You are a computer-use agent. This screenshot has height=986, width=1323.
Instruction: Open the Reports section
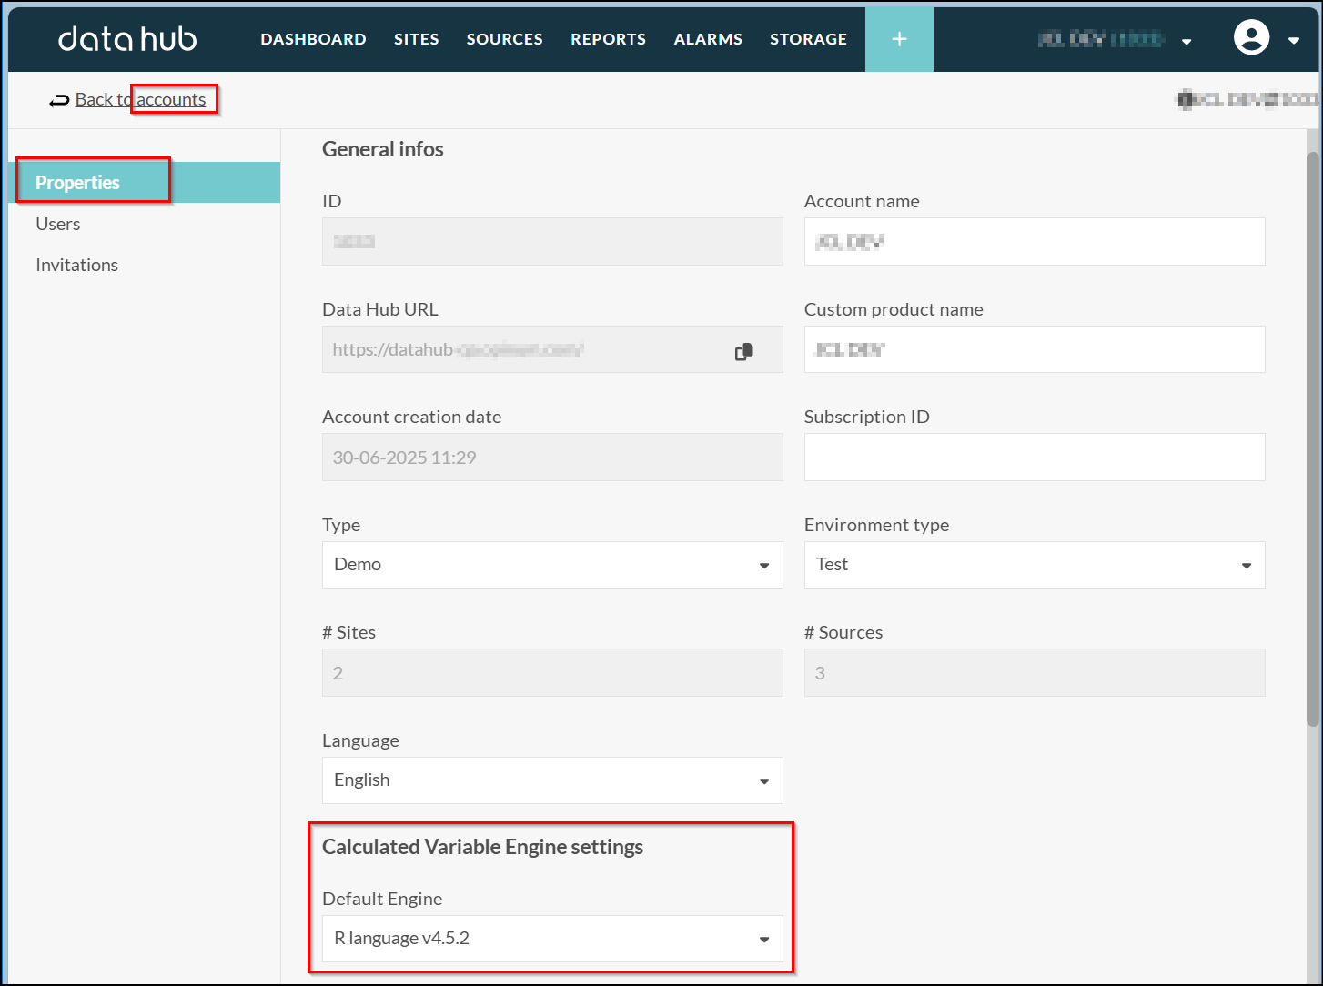click(x=608, y=39)
